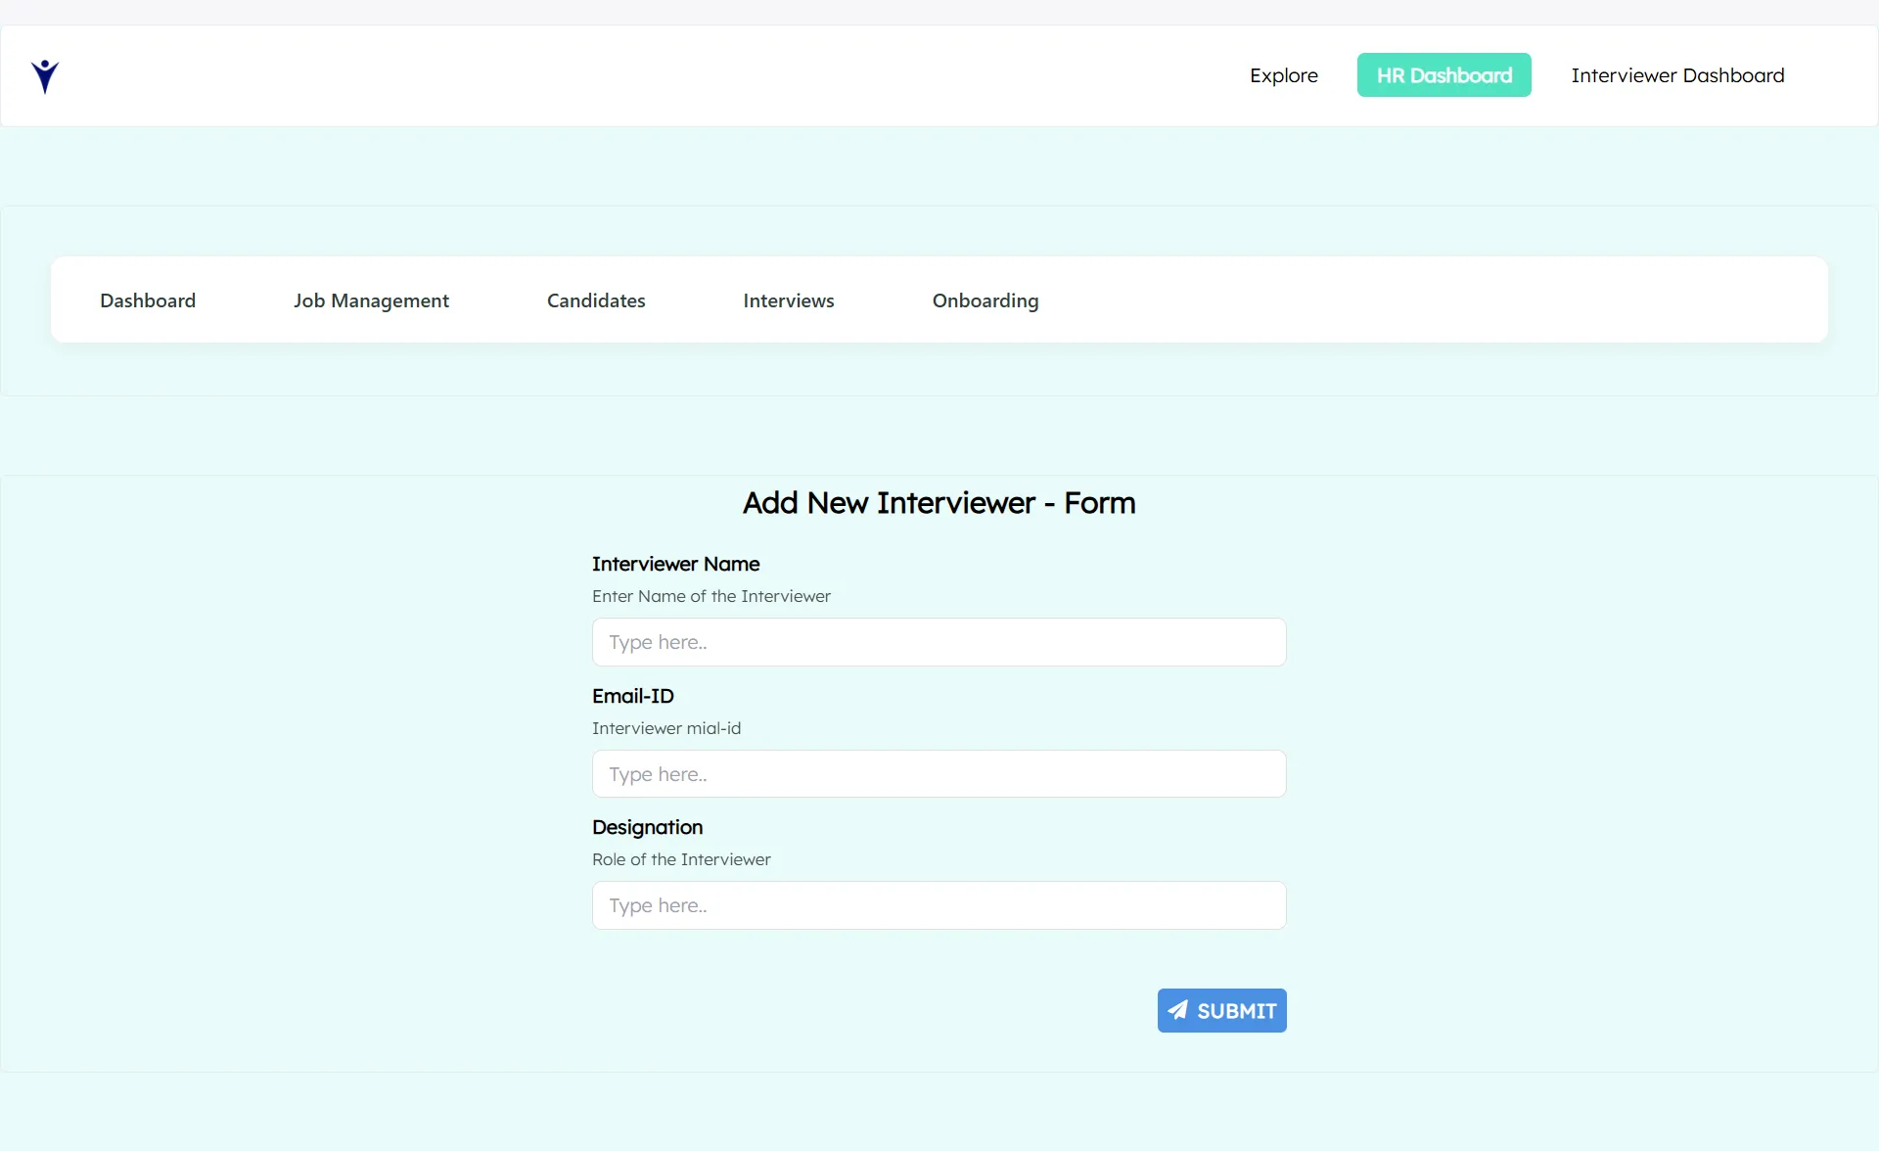Click the Interviewer Name input field

pyautogui.click(x=939, y=641)
